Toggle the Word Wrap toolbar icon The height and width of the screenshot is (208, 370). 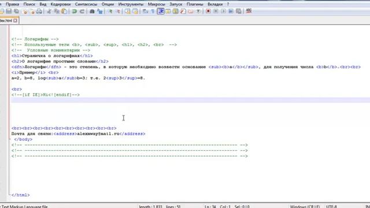click(145, 11)
